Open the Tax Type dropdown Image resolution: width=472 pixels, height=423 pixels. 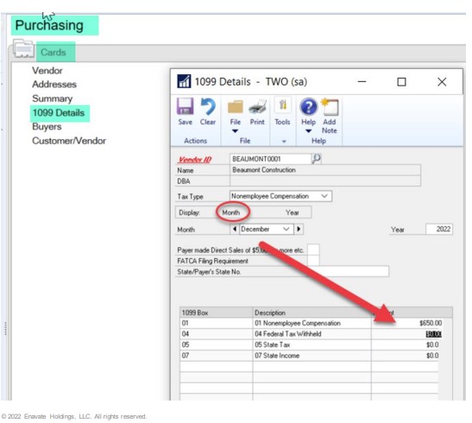tap(324, 196)
